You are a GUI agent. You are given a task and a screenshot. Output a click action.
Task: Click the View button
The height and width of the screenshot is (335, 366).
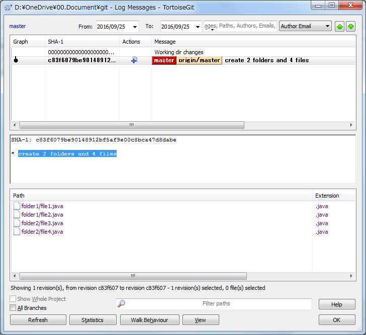point(201,320)
